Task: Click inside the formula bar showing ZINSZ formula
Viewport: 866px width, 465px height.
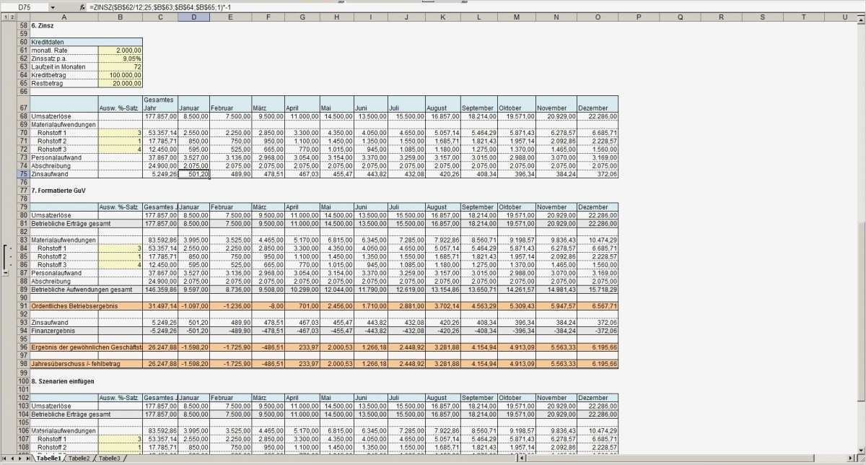Action: (x=216, y=6)
